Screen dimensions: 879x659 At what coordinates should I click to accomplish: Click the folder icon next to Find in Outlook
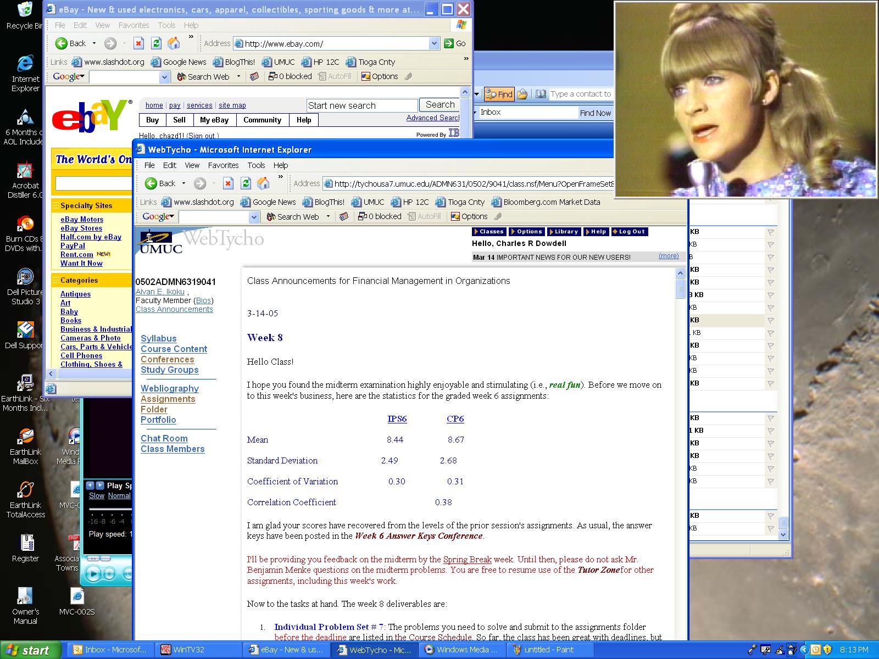522,94
